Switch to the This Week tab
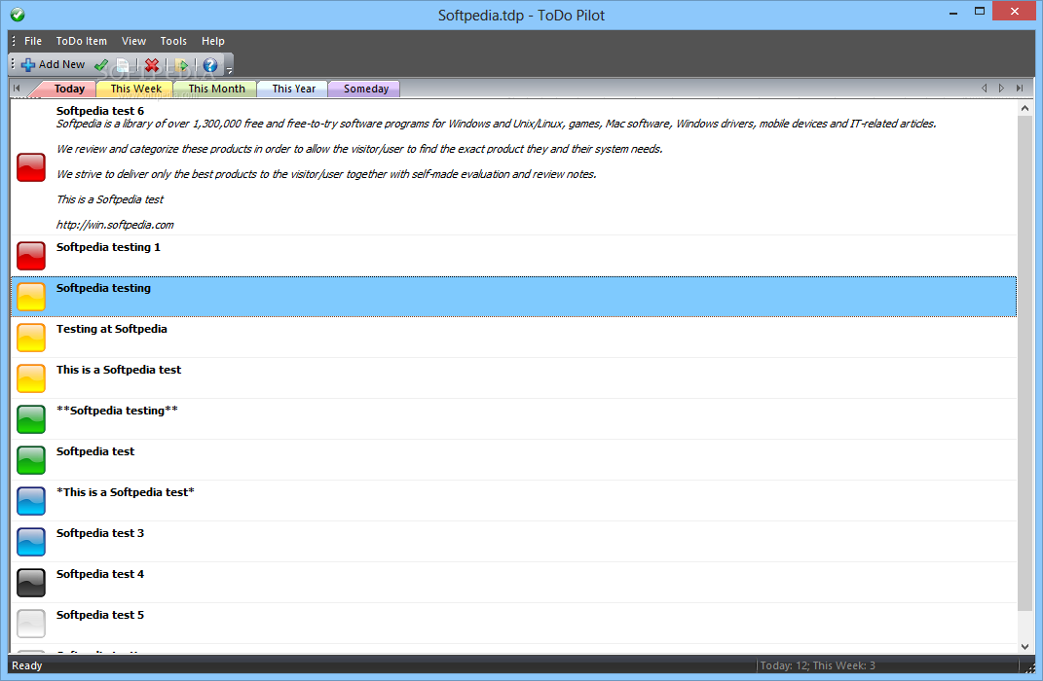Viewport: 1043px width, 681px height. coord(135,89)
